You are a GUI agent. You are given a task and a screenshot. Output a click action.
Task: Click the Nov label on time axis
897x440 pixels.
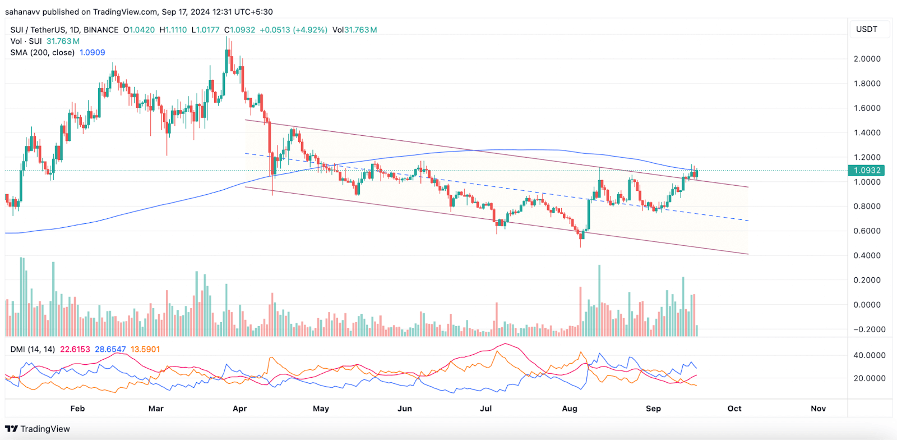[x=819, y=409]
